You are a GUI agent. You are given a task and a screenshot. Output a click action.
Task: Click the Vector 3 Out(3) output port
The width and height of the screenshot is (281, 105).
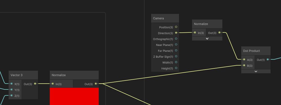[35, 84]
